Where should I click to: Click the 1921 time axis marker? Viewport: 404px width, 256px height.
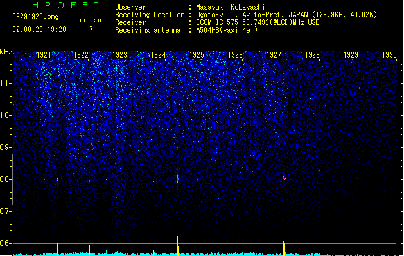[44, 55]
